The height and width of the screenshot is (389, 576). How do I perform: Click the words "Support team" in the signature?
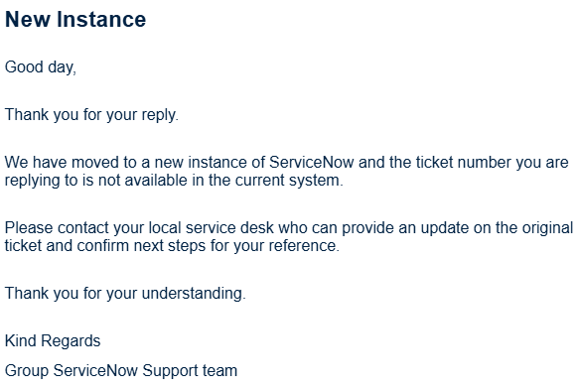(x=190, y=371)
